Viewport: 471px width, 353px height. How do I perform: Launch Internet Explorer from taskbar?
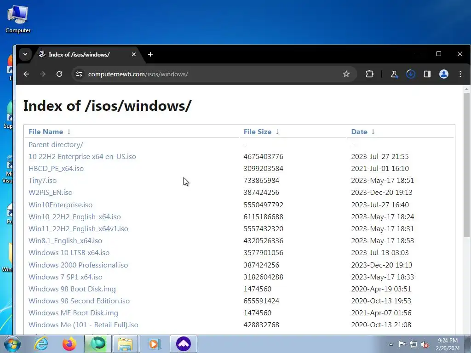(41, 344)
